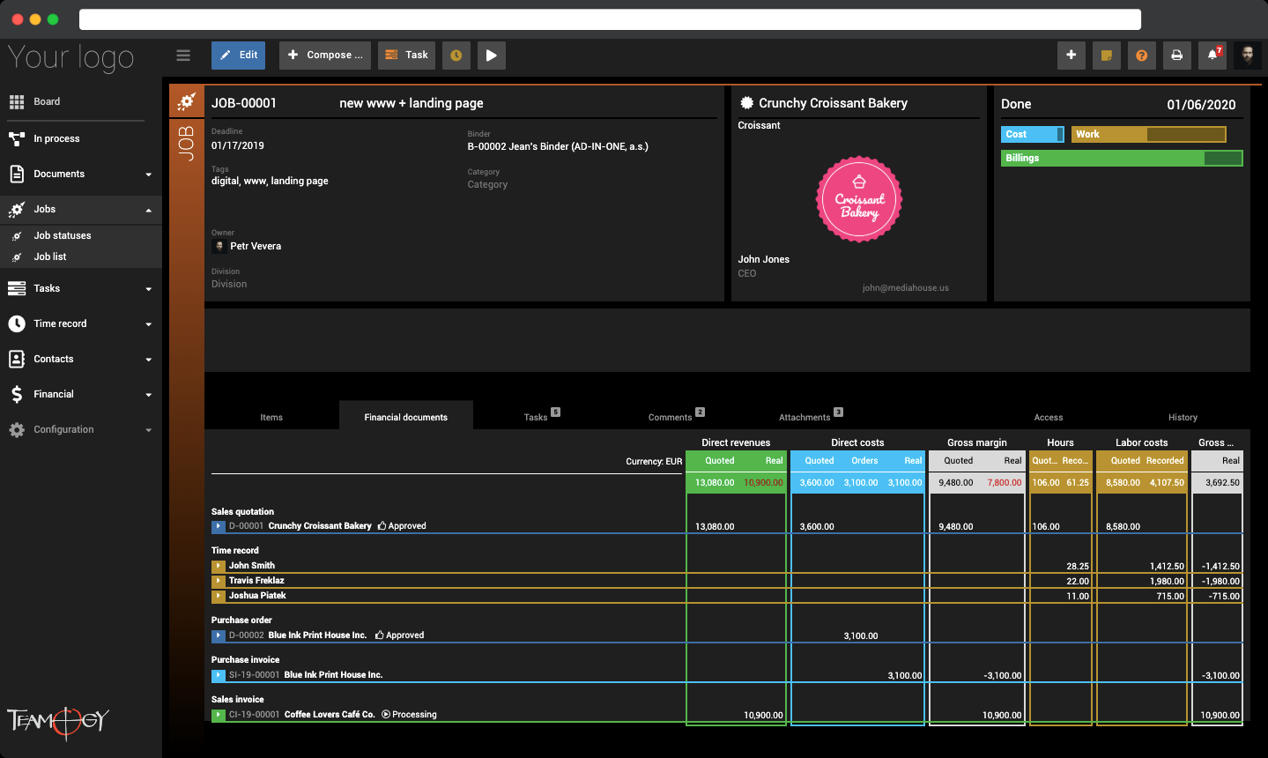Expand the John Smith time record row
1268x758 pixels.
(219, 566)
